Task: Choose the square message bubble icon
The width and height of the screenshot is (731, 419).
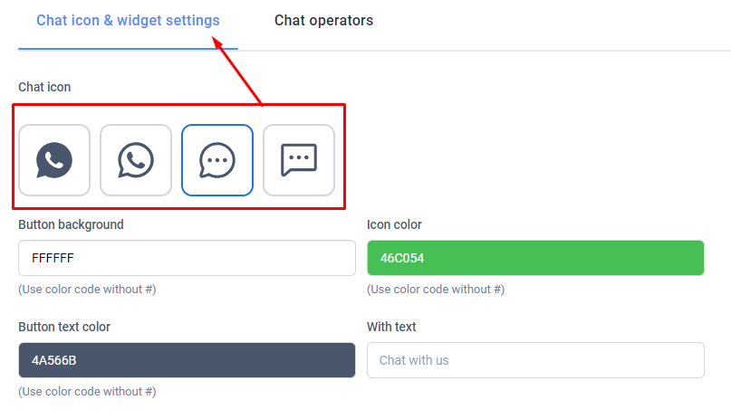Action: coord(299,160)
